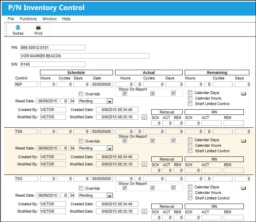Click the REP control field
This screenshot has height=222, width=256.
click(26, 84)
